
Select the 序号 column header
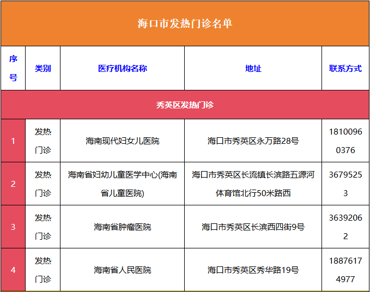point(13,68)
